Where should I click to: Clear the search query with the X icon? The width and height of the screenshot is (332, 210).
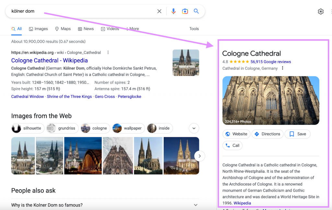(x=159, y=11)
